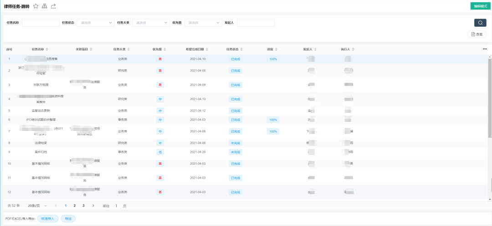
Task: Click the date 2021-04-10 in row 1
Action: [198, 59]
